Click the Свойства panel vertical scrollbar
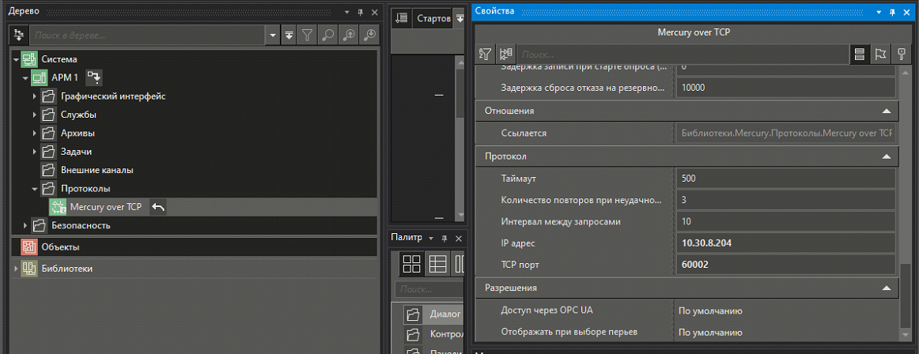 pos(904,296)
